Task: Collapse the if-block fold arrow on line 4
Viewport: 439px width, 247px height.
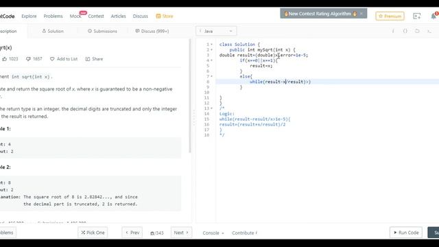Action: (x=212, y=60)
